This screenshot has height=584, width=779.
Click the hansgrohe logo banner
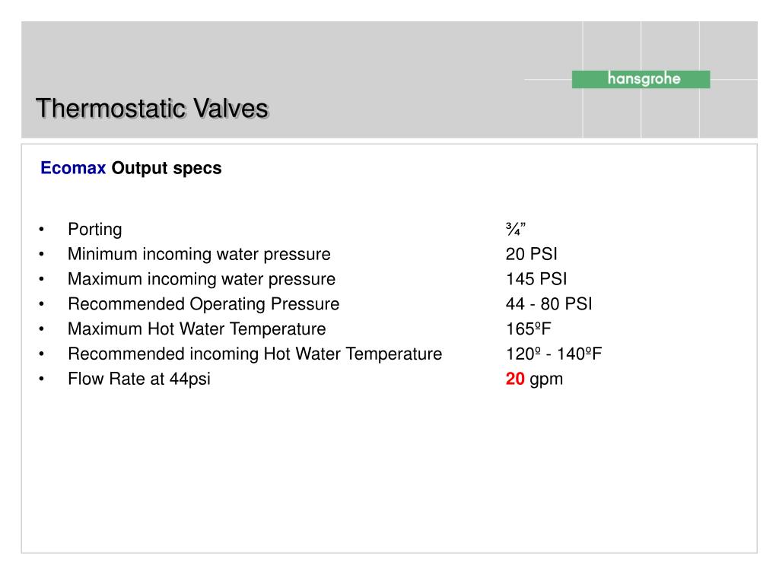pos(641,79)
